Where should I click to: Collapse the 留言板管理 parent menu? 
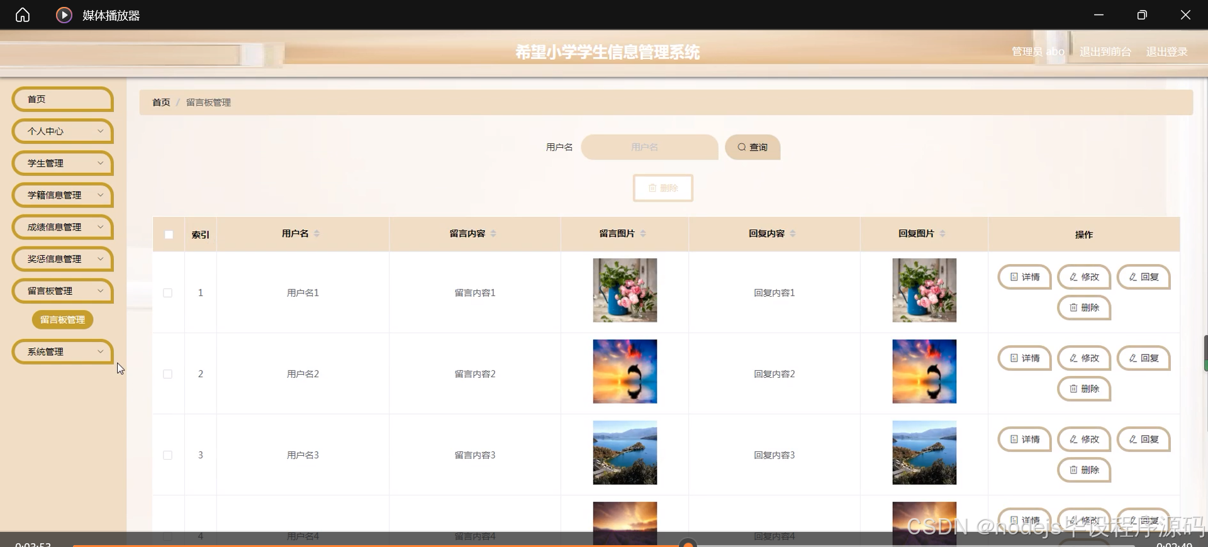[x=62, y=291]
